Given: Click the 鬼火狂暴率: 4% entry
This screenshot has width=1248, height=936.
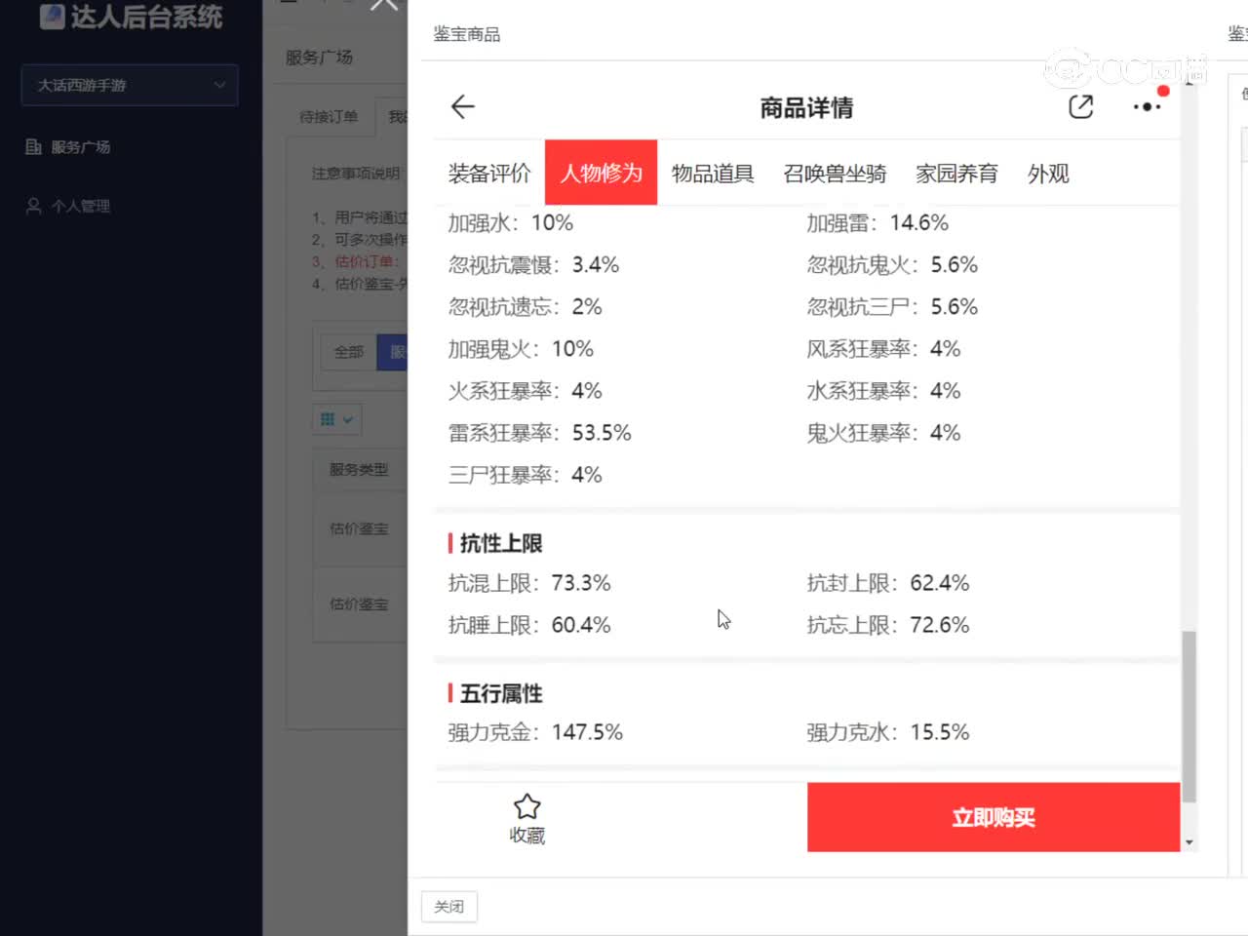Looking at the screenshot, I should (x=883, y=433).
